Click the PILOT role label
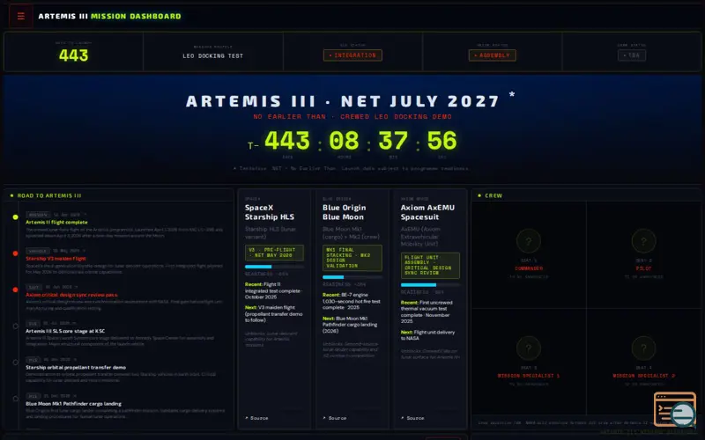The width and height of the screenshot is (705, 440). point(643,268)
